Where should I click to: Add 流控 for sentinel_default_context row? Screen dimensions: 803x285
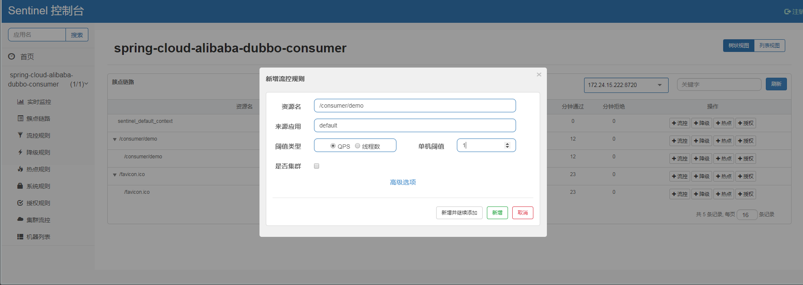(x=680, y=123)
